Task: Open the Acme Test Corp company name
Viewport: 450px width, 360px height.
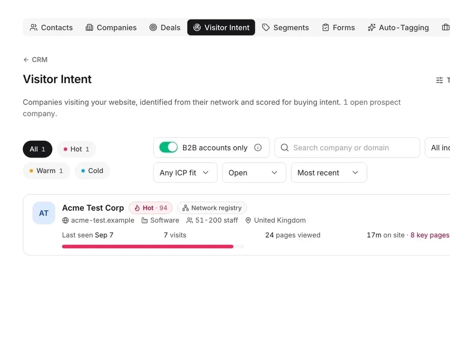Action: [93, 208]
